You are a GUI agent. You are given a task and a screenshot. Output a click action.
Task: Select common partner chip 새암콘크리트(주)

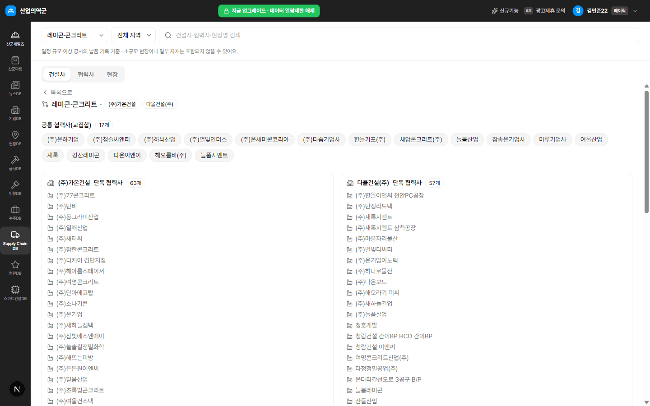point(421,139)
